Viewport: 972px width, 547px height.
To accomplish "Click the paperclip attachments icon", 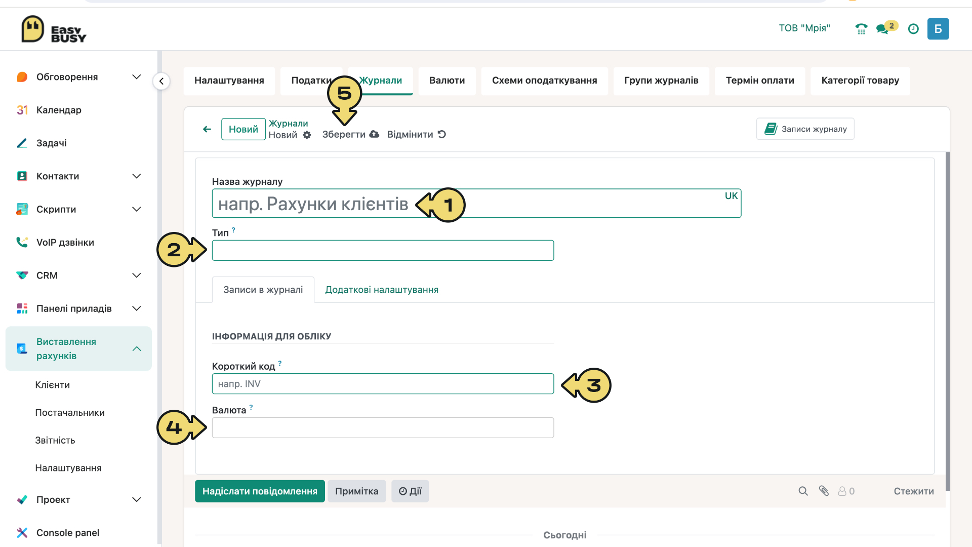I will (824, 491).
